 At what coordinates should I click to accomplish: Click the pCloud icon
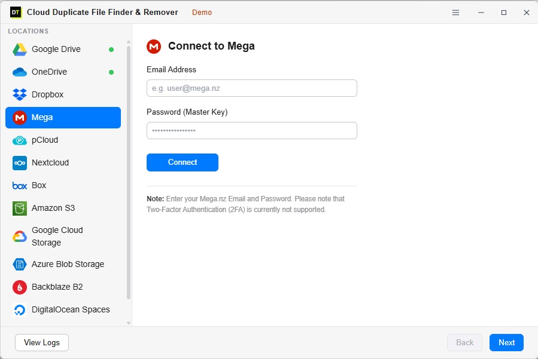pyautogui.click(x=20, y=140)
